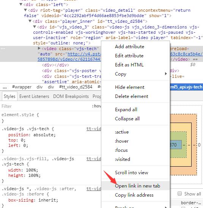Switch to the Event Listeners tab
This screenshot has width=203, height=208.
34,96
